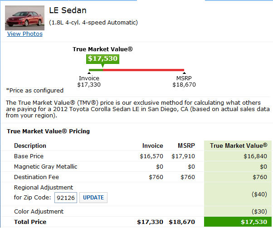Image resolution: width=273 pixels, height=228 pixels.
Task: Click the Invoice marker triangle on price bar
Action: click(89, 73)
